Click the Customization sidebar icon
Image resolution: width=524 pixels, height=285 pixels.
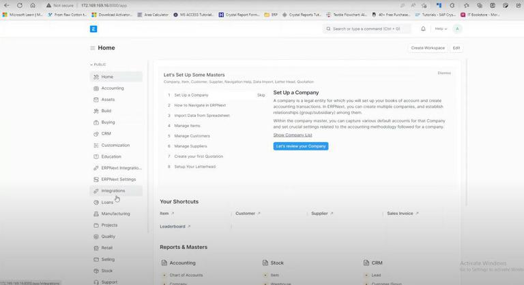coord(96,146)
